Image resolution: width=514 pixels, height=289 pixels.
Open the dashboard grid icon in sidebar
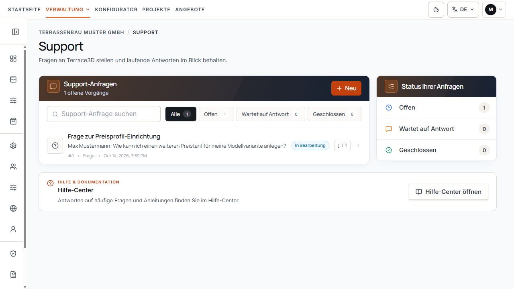pos(13,59)
